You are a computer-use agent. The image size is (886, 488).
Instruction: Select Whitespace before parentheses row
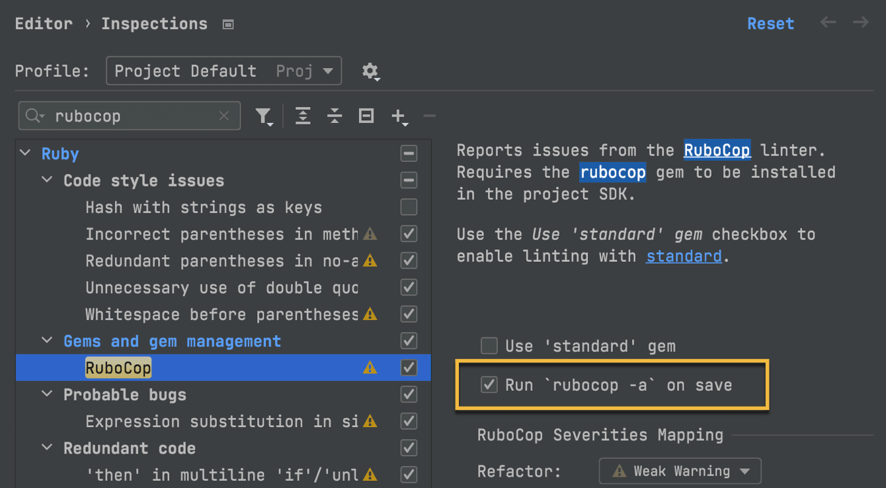223,315
